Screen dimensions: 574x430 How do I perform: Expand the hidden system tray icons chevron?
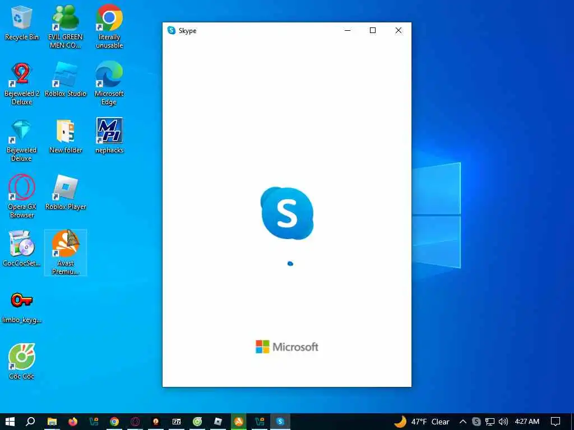pyautogui.click(x=462, y=422)
